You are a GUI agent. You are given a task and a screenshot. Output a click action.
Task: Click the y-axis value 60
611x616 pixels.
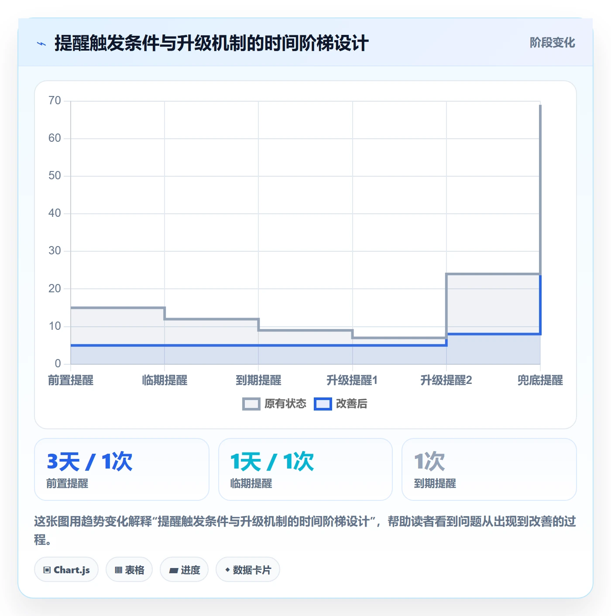coord(55,138)
